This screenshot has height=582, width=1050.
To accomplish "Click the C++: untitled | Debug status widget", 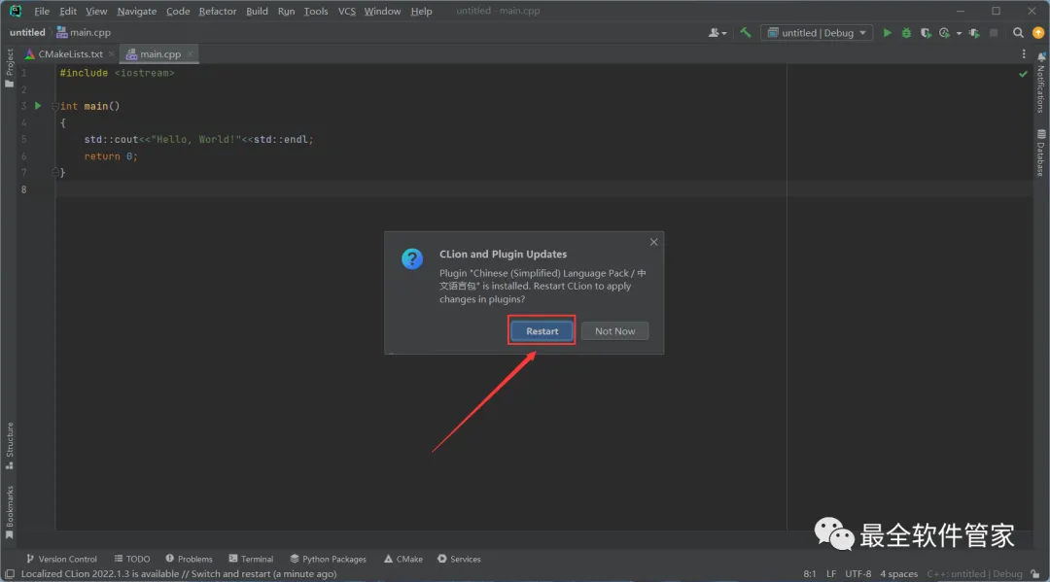I will 974,574.
